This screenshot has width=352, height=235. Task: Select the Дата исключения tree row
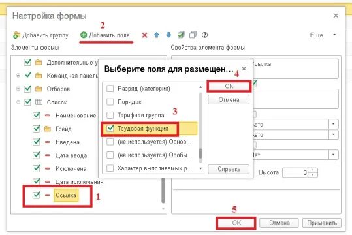pos(79,182)
